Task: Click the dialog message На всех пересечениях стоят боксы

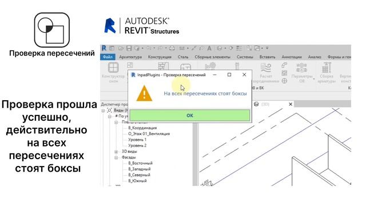Action: 205,93
